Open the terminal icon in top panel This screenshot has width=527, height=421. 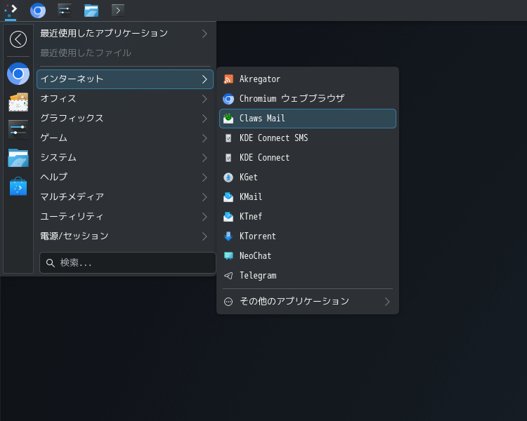pos(118,10)
